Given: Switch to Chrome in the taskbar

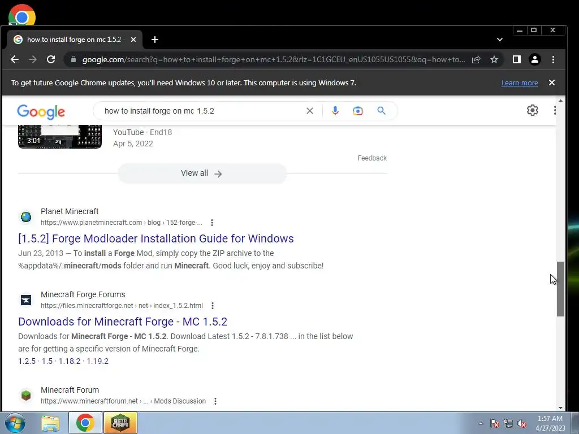Looking at the screenshot, I should pyautogui.click(x=85, y=423).
